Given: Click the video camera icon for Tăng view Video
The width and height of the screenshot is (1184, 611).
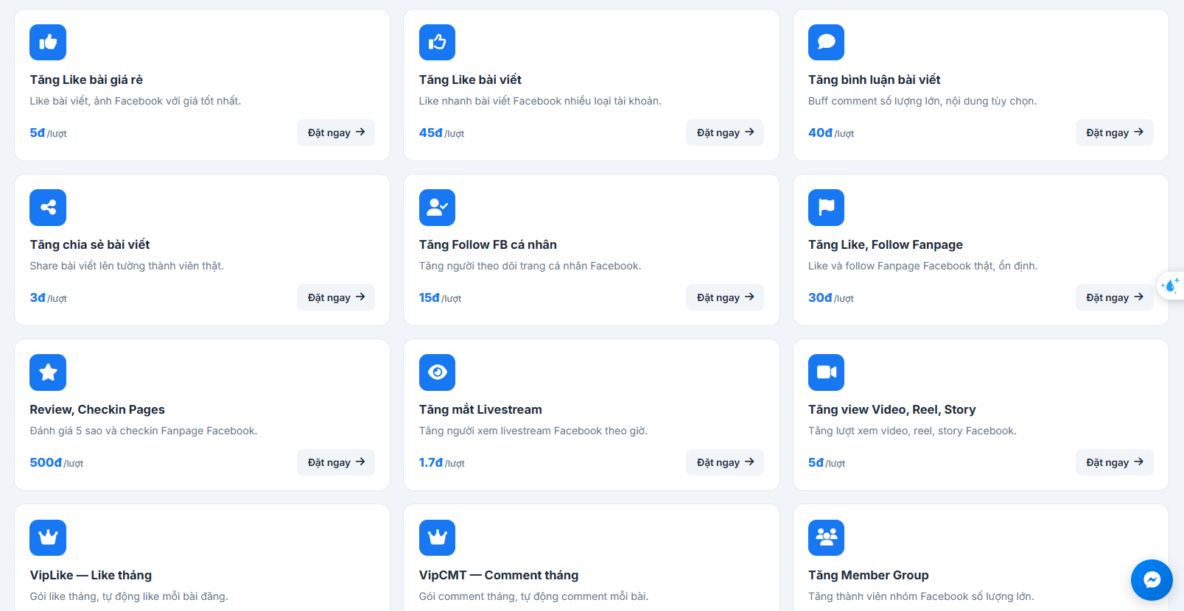Looking at the screenshot, I should point(826,372).
